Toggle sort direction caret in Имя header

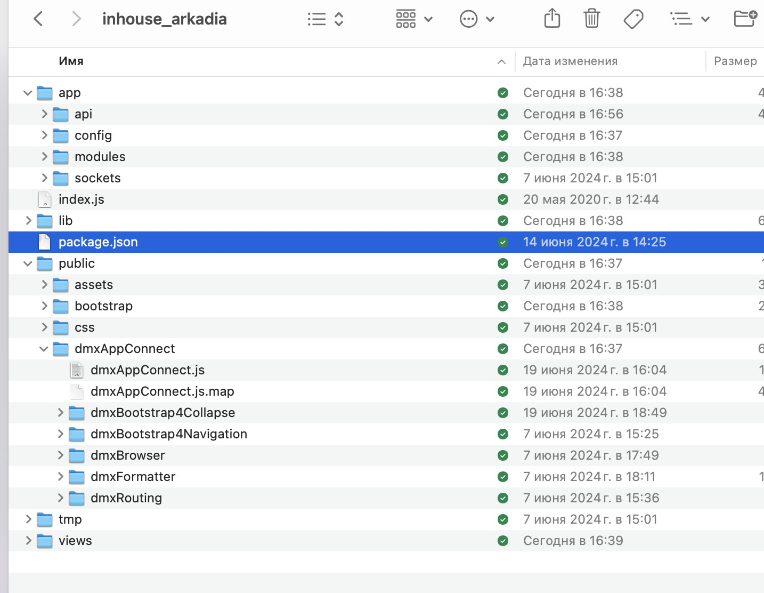pos(501,62)
